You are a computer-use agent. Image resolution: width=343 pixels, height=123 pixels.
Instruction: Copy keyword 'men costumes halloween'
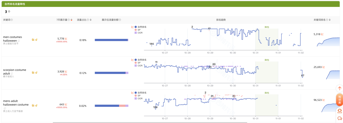tap(19, 41)
